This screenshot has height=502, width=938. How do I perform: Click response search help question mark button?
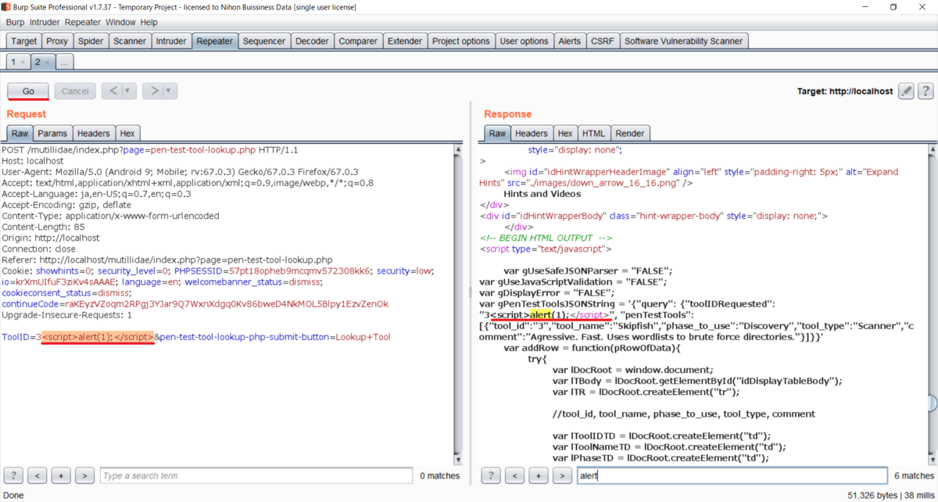(490, 475)
